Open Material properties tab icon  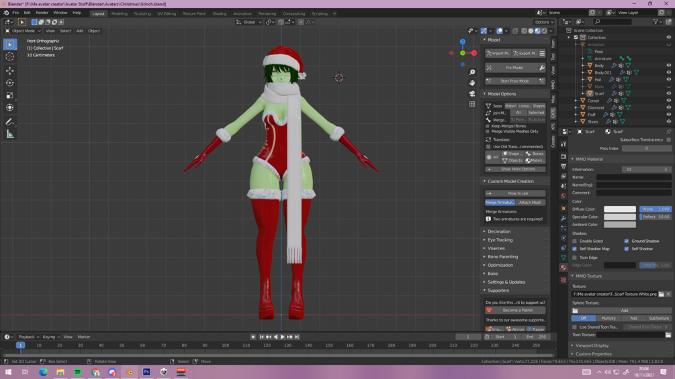coord(564,267)
